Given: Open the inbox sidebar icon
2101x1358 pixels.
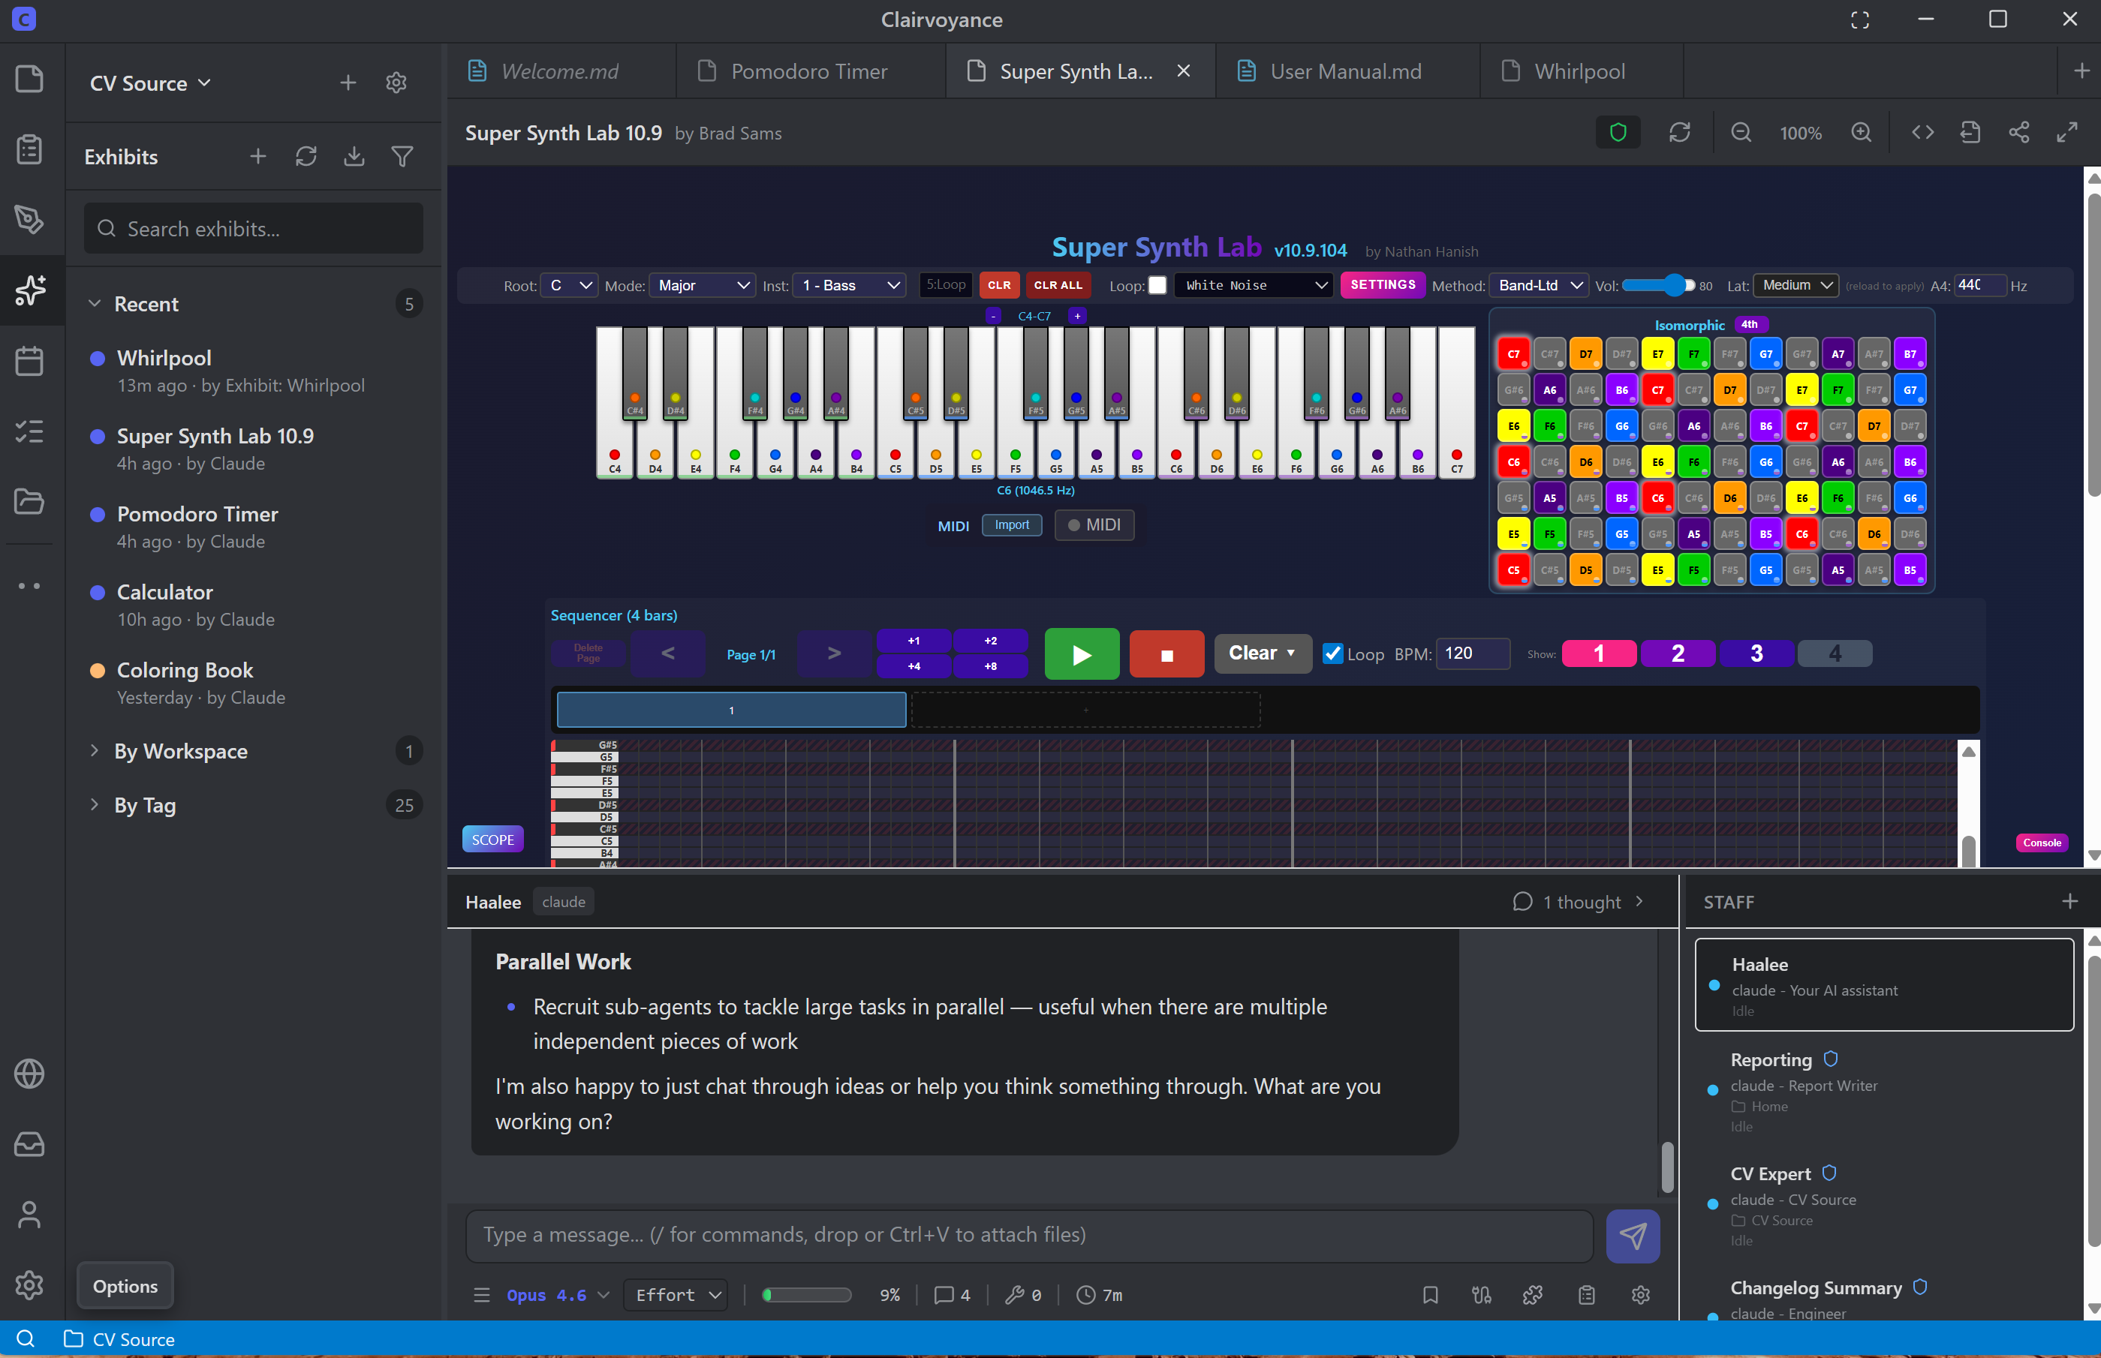Looking at the screenshot, I should (x=30, y=1143).
